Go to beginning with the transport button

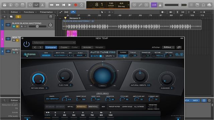(64, 5)
